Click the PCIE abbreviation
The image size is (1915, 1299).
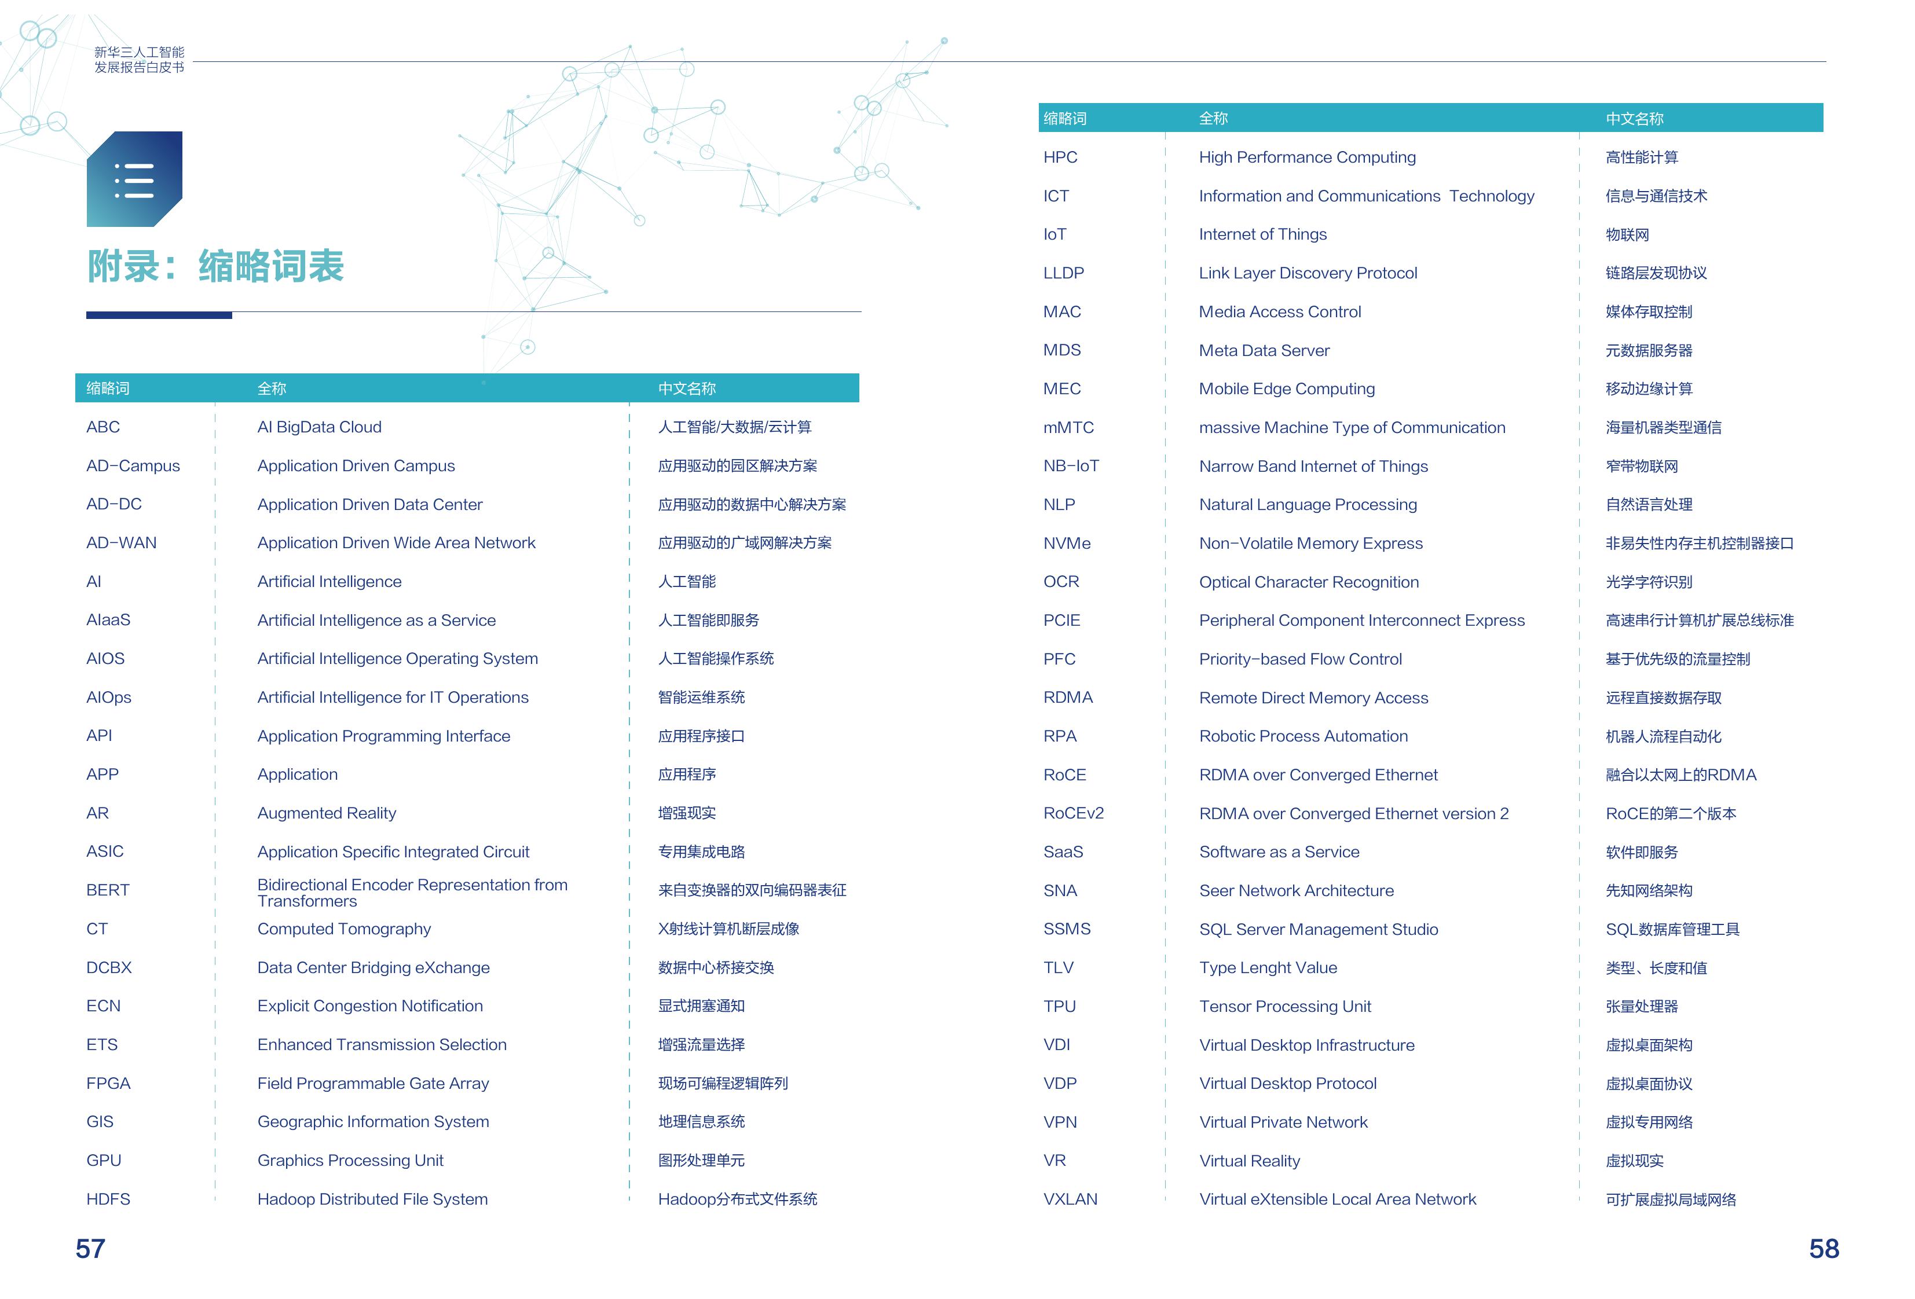pyautogui.click(x=1061, y=619)
